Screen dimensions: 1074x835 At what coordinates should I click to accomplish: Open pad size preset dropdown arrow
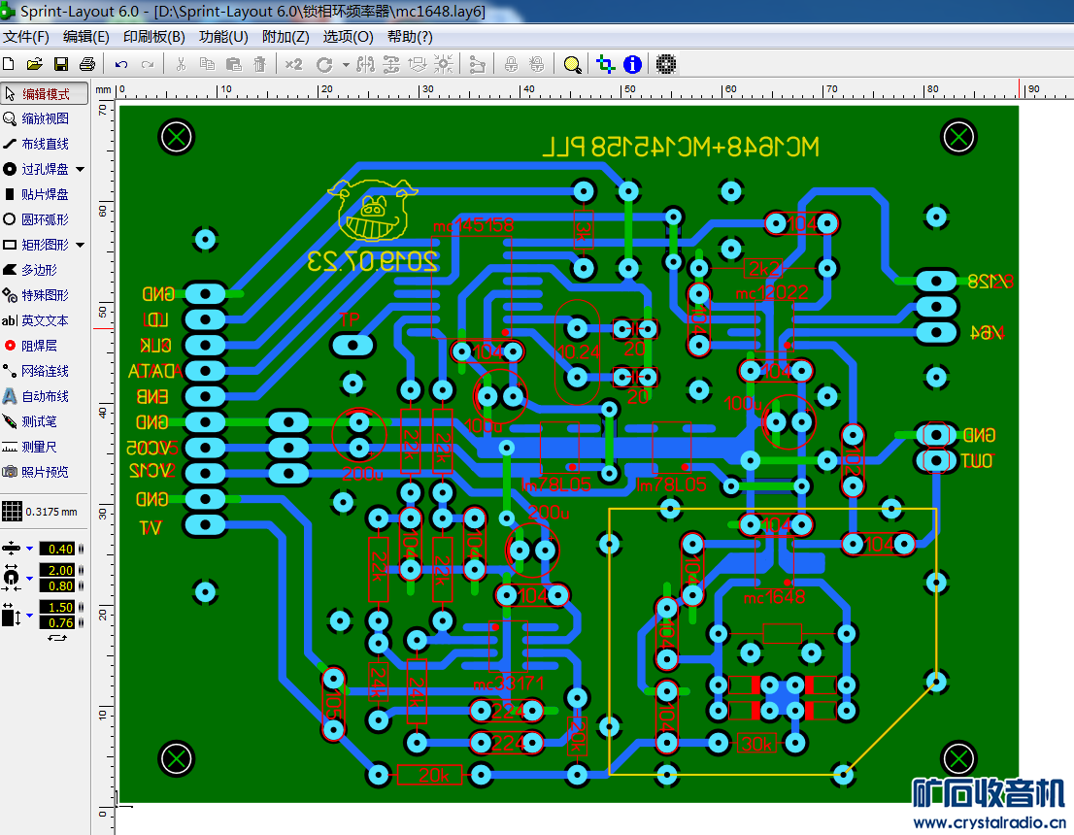[x=29, y=579]
